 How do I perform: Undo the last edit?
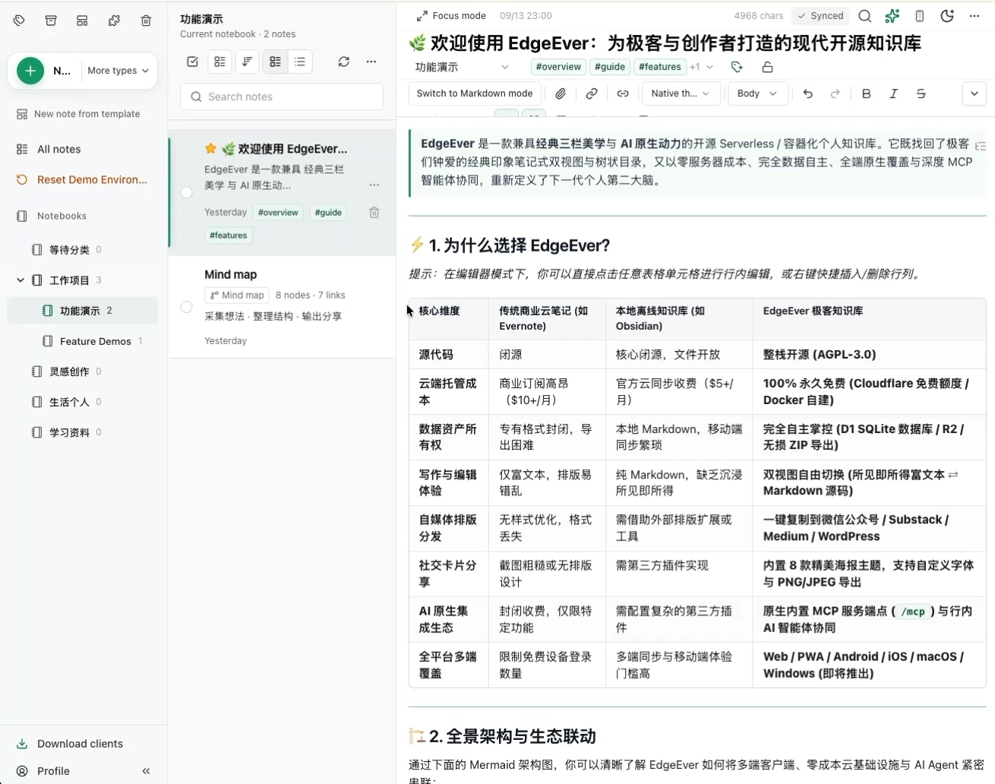point(807,93)
